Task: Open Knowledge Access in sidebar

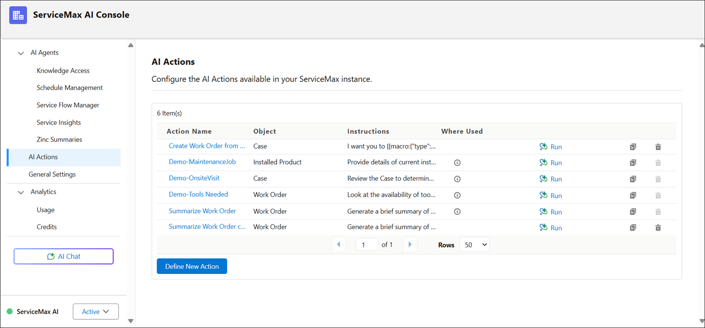Action: click(x=63, y=71)
